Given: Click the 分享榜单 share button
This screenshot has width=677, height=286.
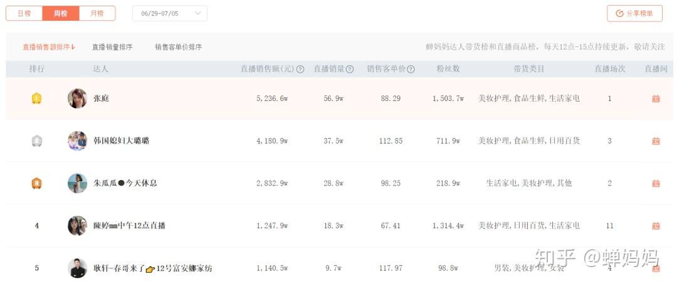Looking at the screenshot, I should coord(634,13).
